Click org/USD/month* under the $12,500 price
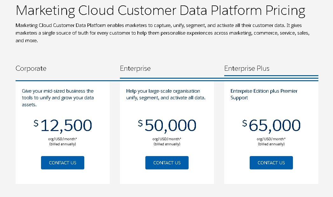 (x=63, y=139)
